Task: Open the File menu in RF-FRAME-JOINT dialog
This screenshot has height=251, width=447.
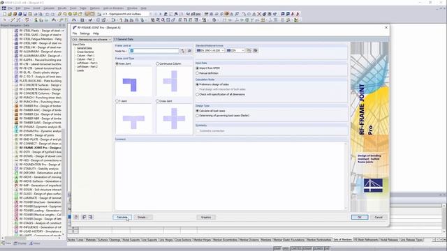Action: (75, 33)
